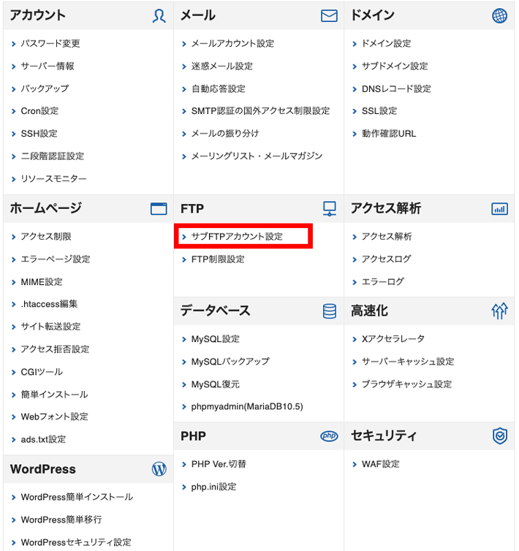The height and width of the screenshot is (551, 519).
Task: Go to バックアップ settings
Action: pyautogui.click(x=45, y=88)
